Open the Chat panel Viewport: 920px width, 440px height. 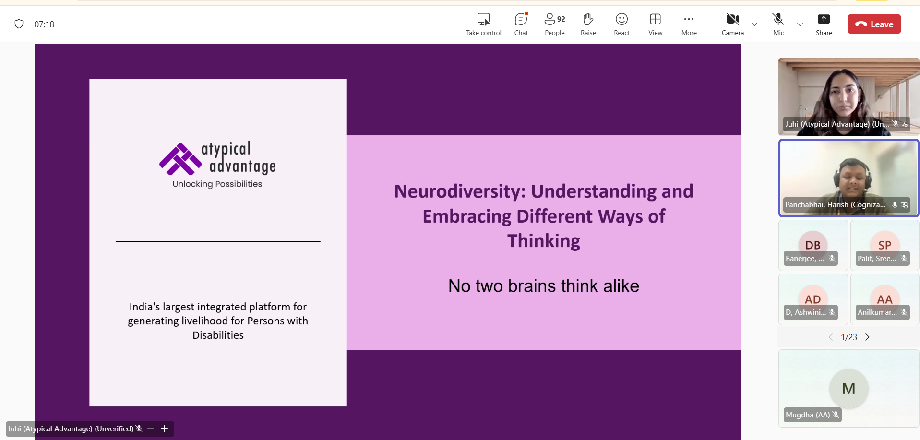point(521,24)
